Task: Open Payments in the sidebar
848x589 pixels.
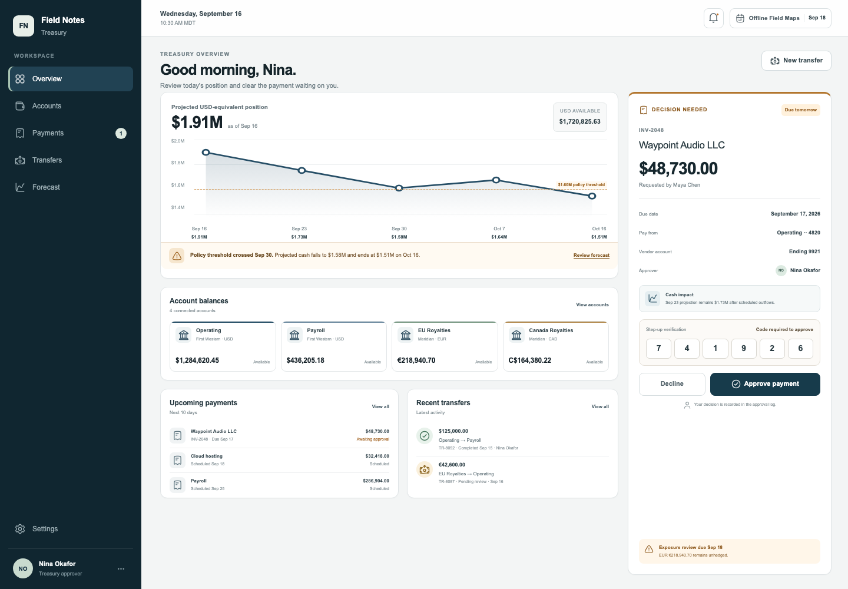Action: click(x=71, y=133)
